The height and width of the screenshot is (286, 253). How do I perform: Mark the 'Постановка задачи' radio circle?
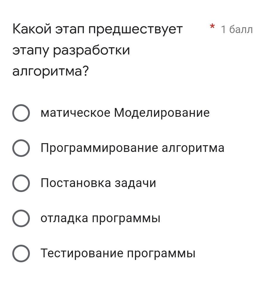[x=21, y=183]
